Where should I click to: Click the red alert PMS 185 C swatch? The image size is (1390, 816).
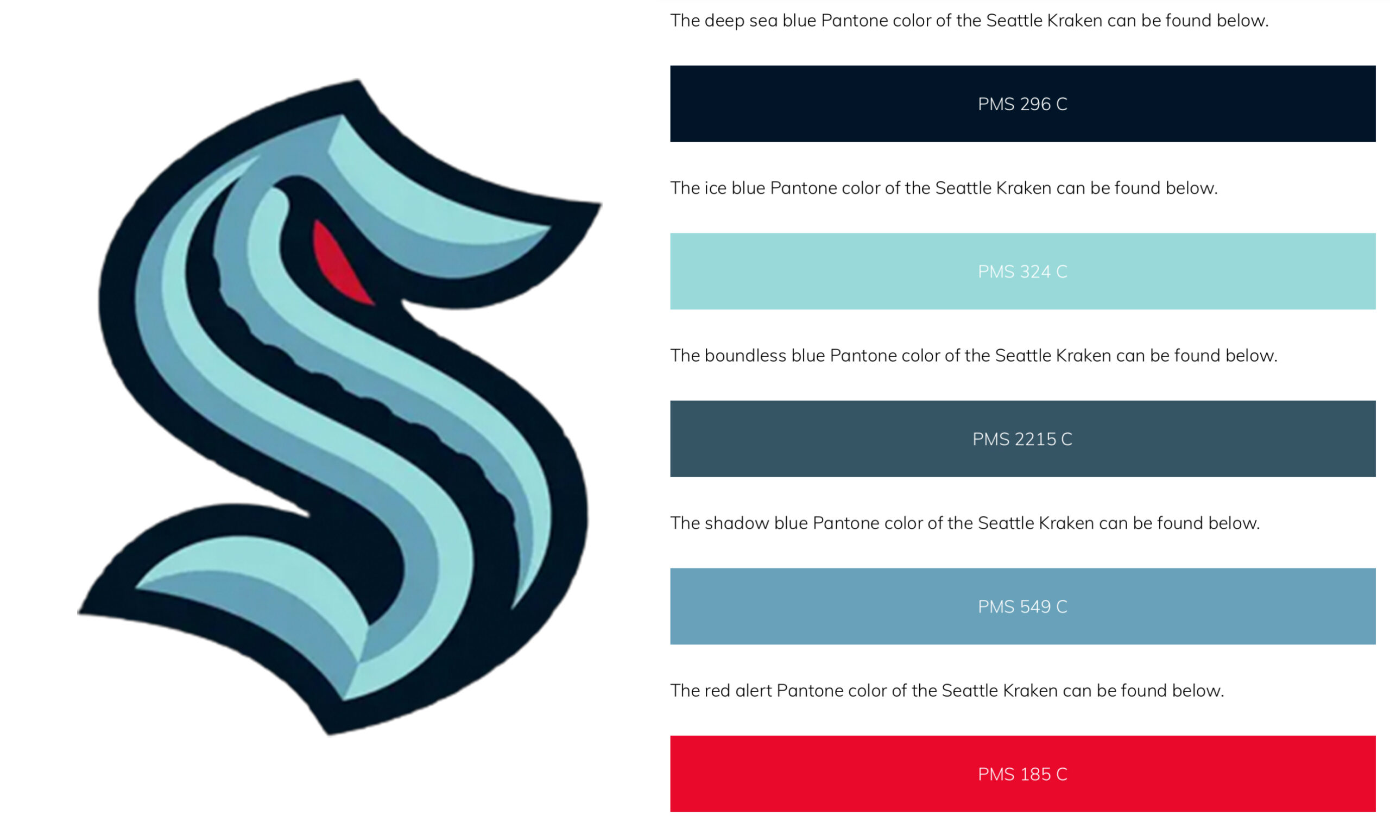1022,774
